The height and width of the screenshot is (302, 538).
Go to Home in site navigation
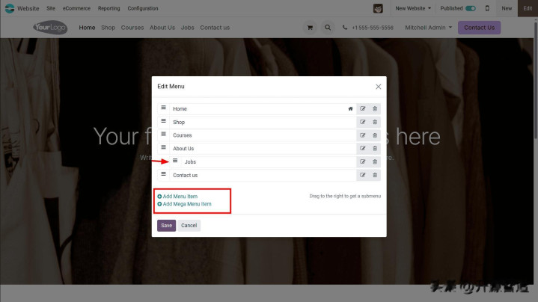tap(87, 28)
